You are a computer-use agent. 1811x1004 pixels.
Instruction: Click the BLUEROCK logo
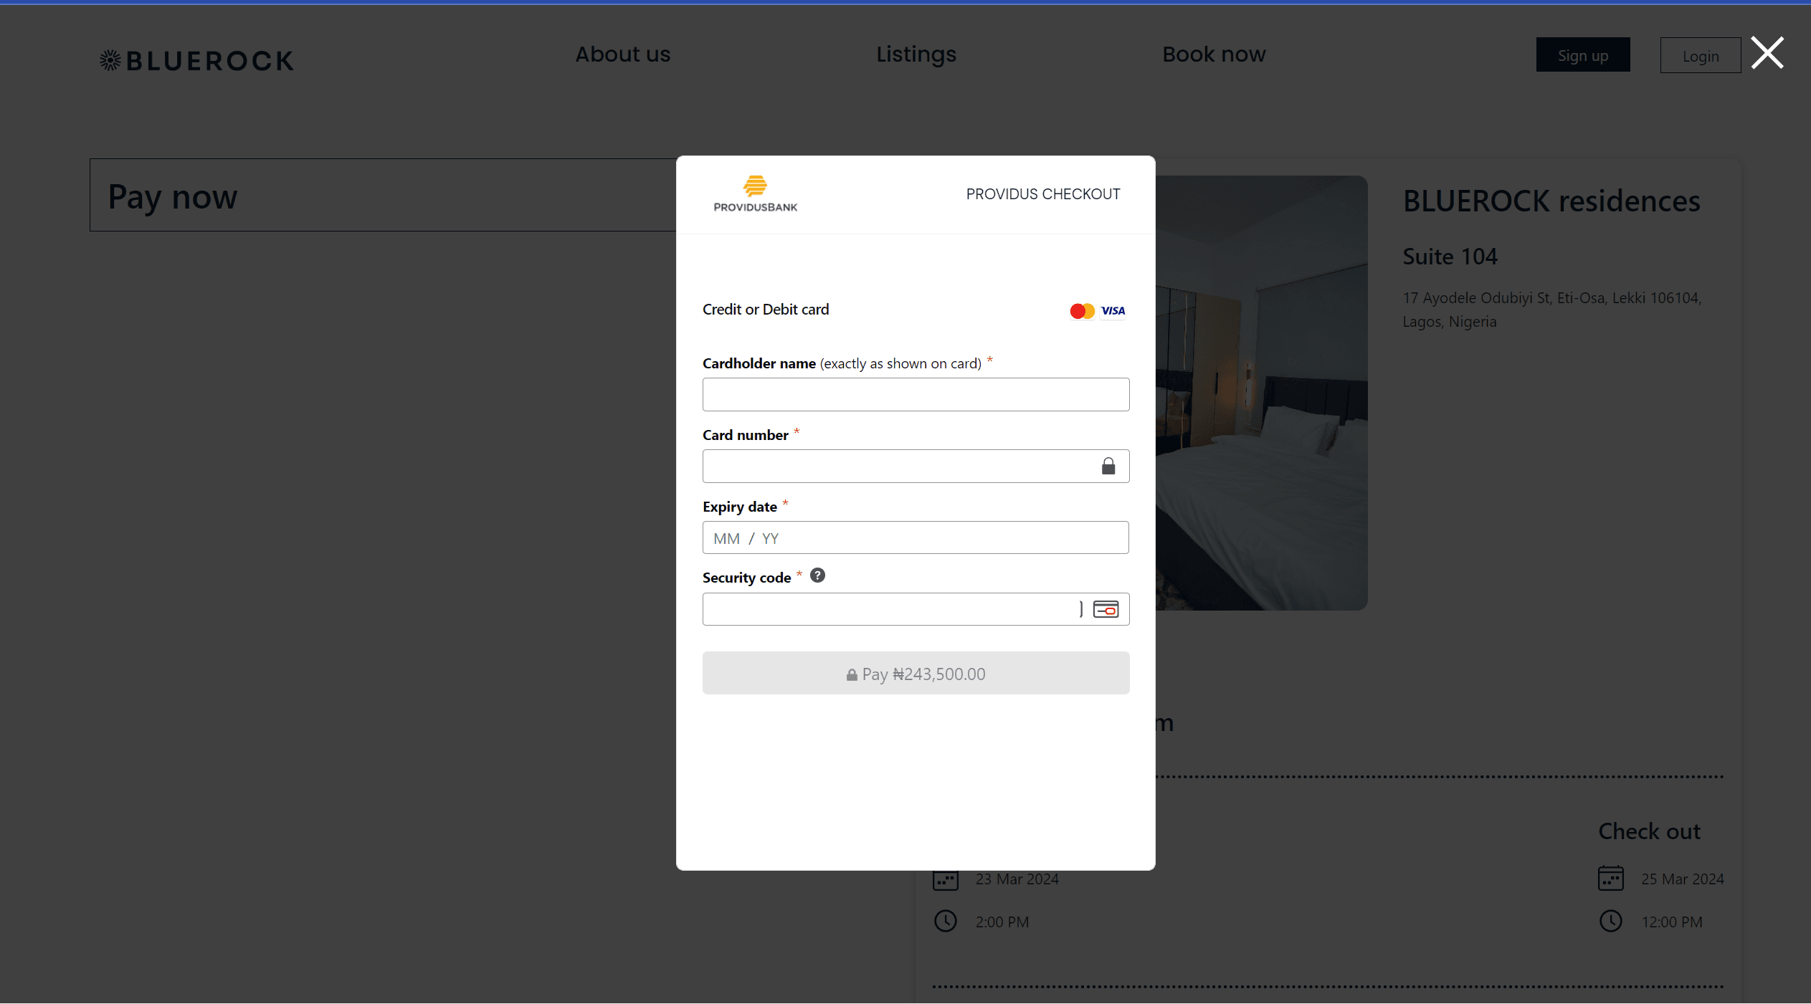196,61
